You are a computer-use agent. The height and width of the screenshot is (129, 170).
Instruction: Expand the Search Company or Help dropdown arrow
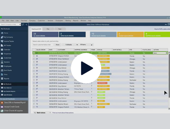point(20,24)
